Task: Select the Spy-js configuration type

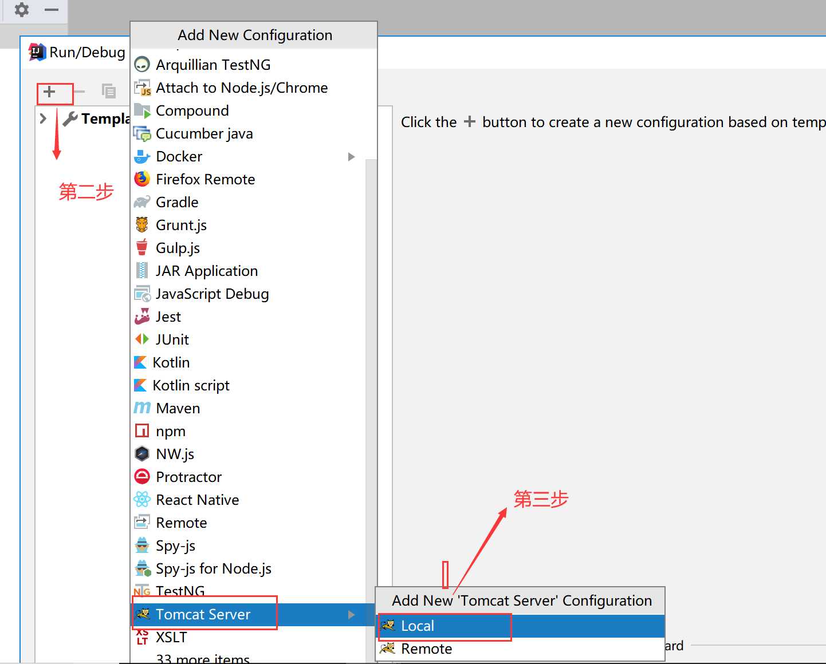Action: 249,546
